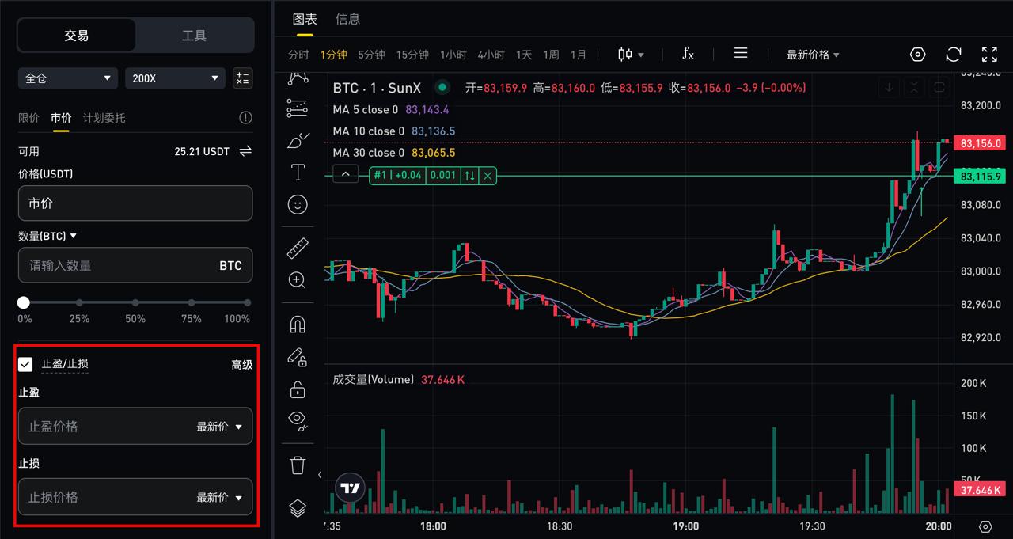Hide all drawings with the eye icon
Image resolution: width=1013 pixels, height=539 pixels.
click(x=298, y=421)
